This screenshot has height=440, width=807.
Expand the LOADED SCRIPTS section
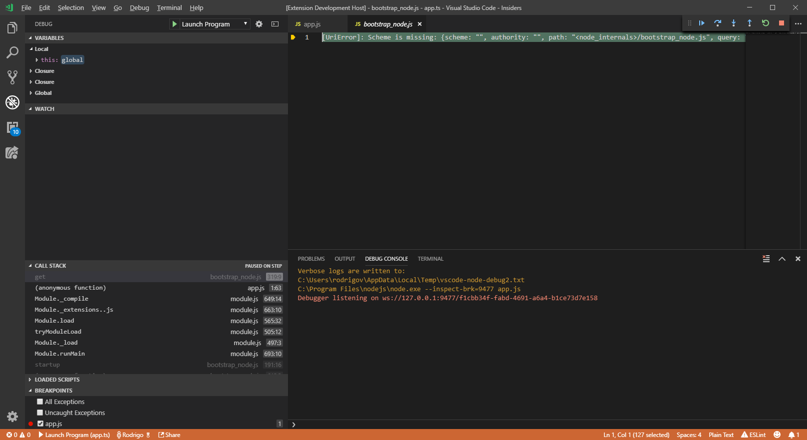156,380
